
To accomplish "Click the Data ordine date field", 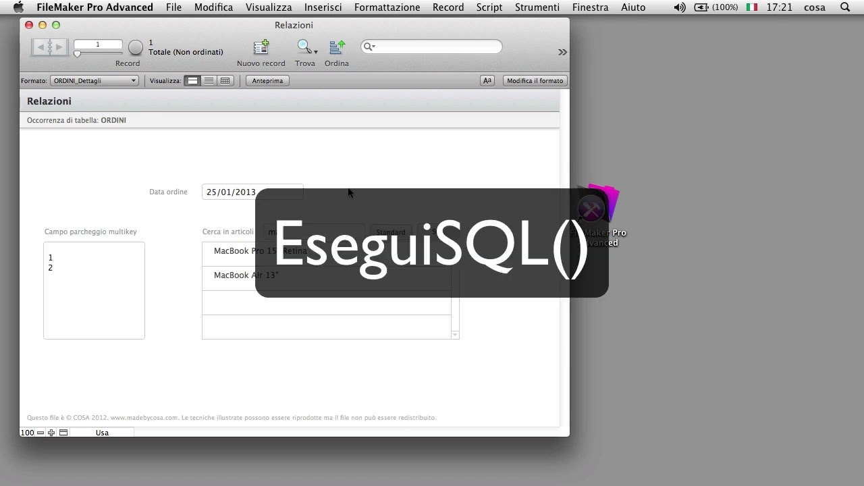I will (x=252, y=192).
